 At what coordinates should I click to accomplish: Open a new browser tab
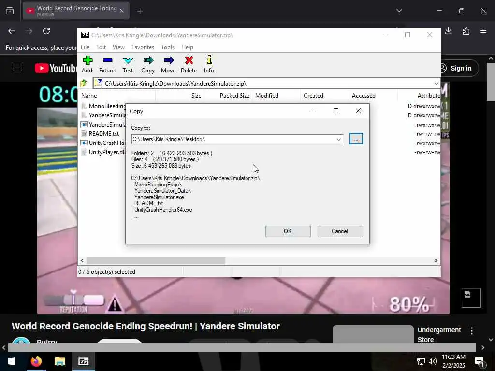[x=140, y=11]
